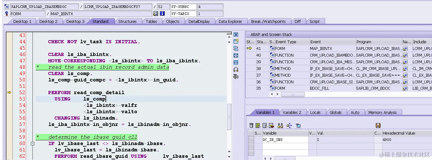Click the tool settings icon at bottom of vertical toolbar
The height and width of the screenshot is (160, 432).
tap(236, 76)
